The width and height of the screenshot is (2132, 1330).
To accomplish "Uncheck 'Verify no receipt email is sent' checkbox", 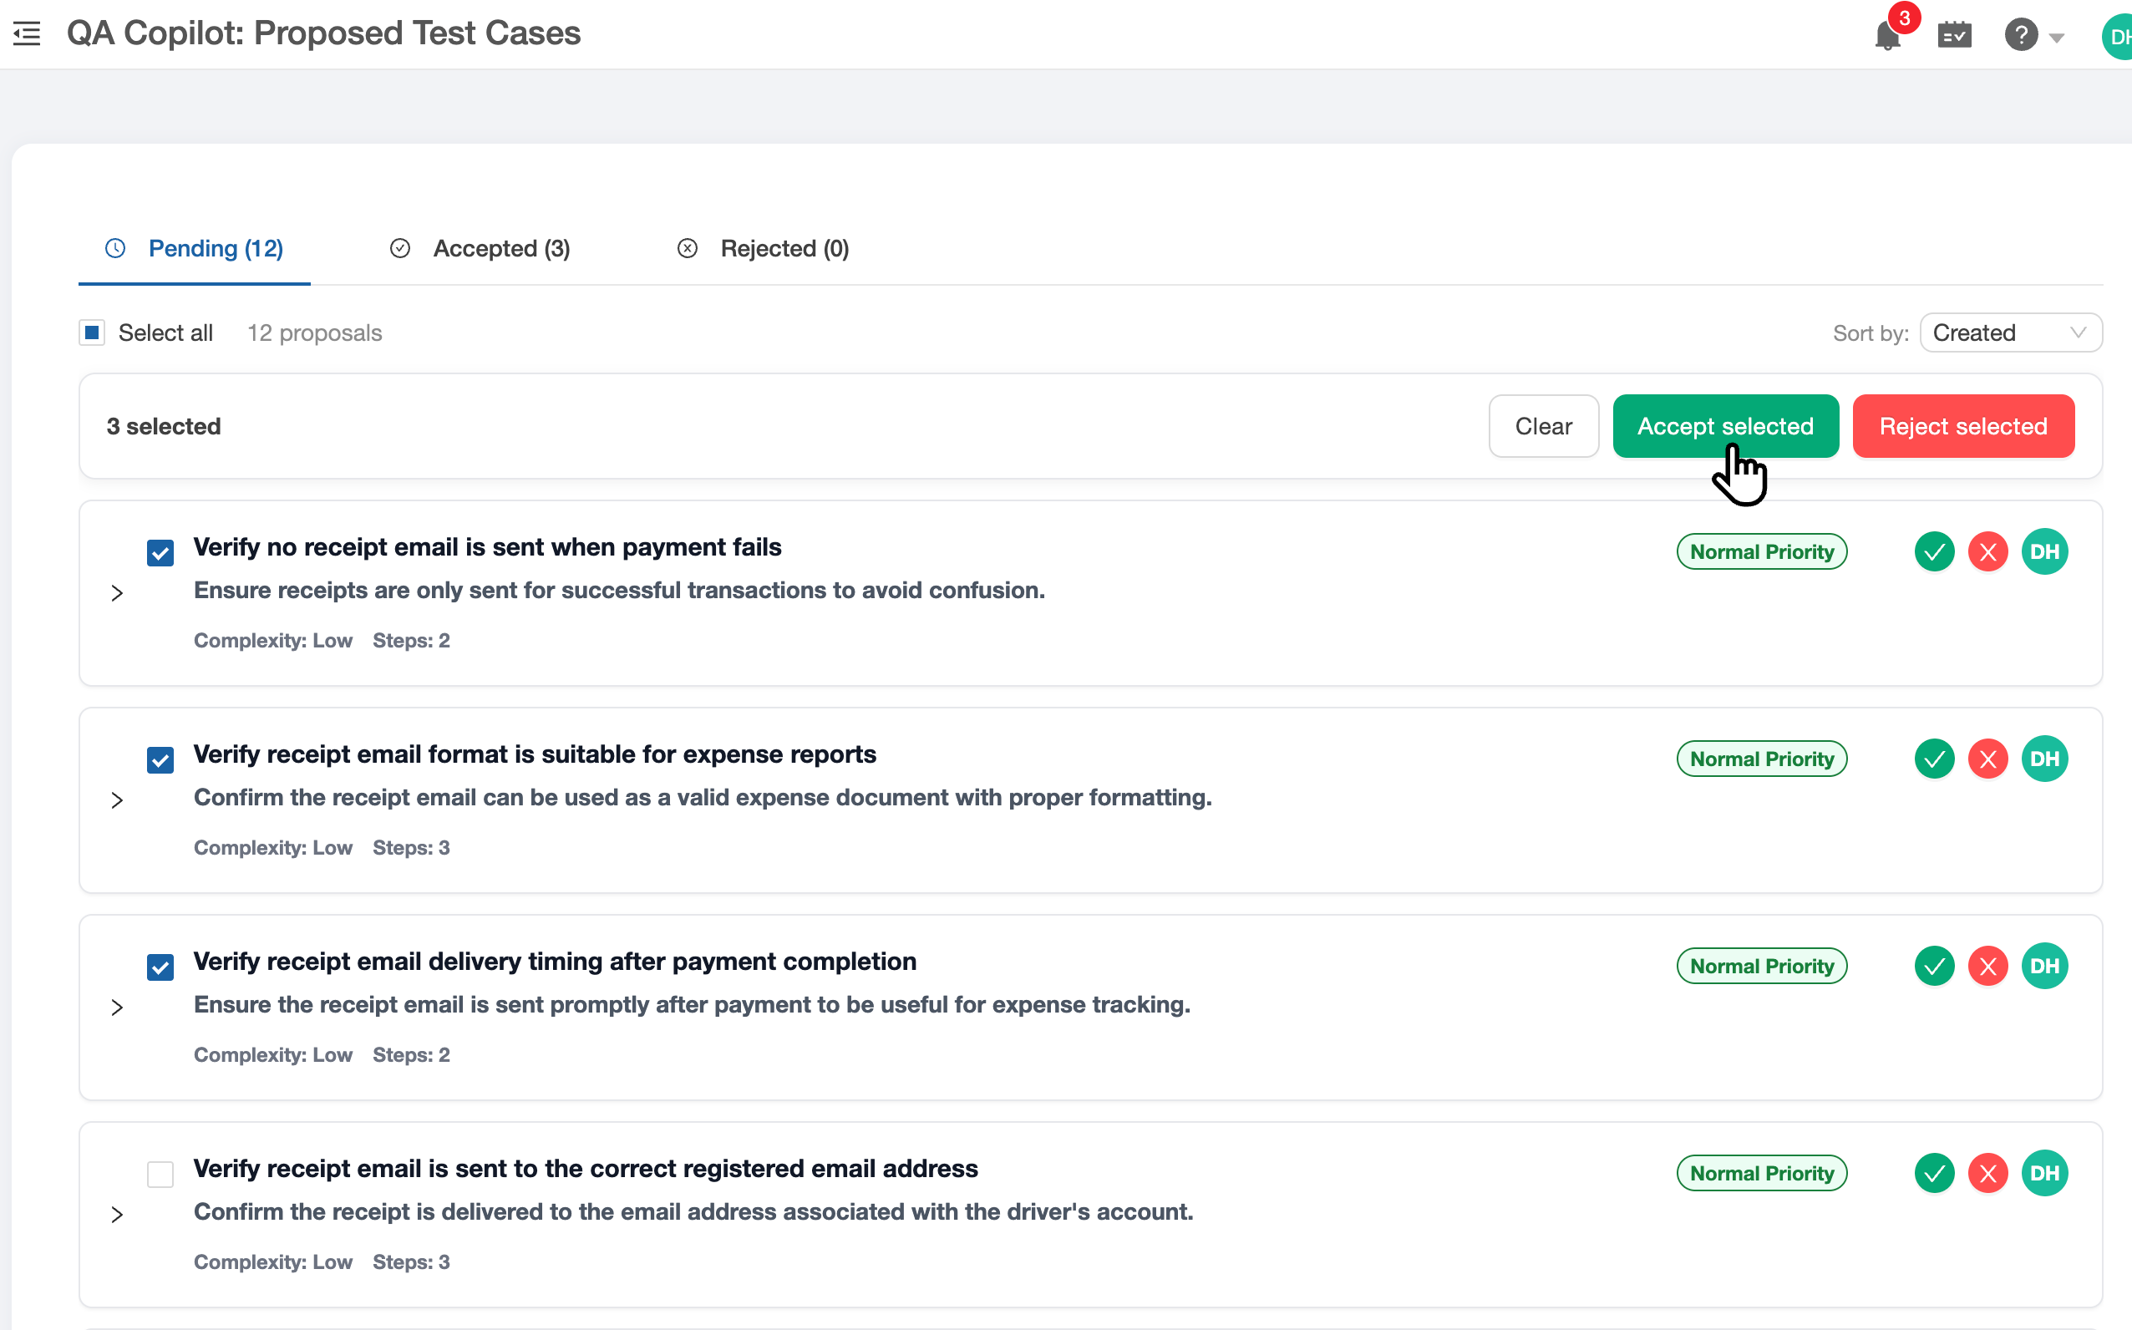I will click(160, 552).
